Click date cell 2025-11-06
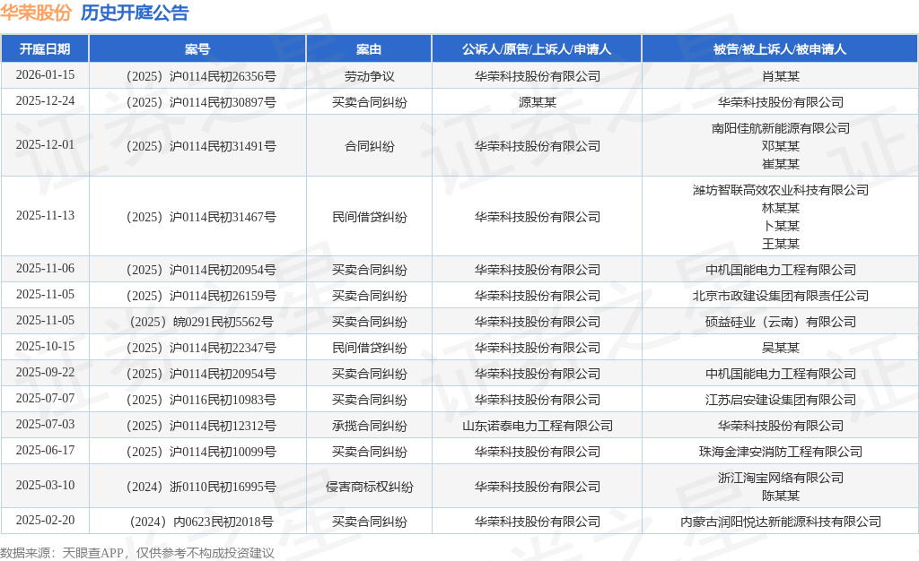 [x=45, y=268]
